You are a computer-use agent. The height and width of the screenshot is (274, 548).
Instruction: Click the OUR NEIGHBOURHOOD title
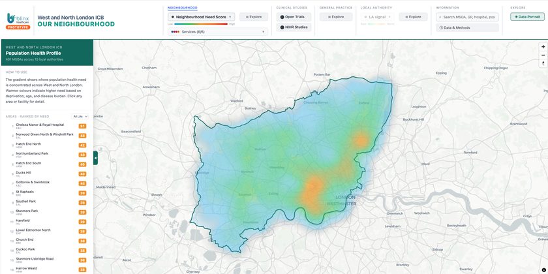(x=76, y=24)
